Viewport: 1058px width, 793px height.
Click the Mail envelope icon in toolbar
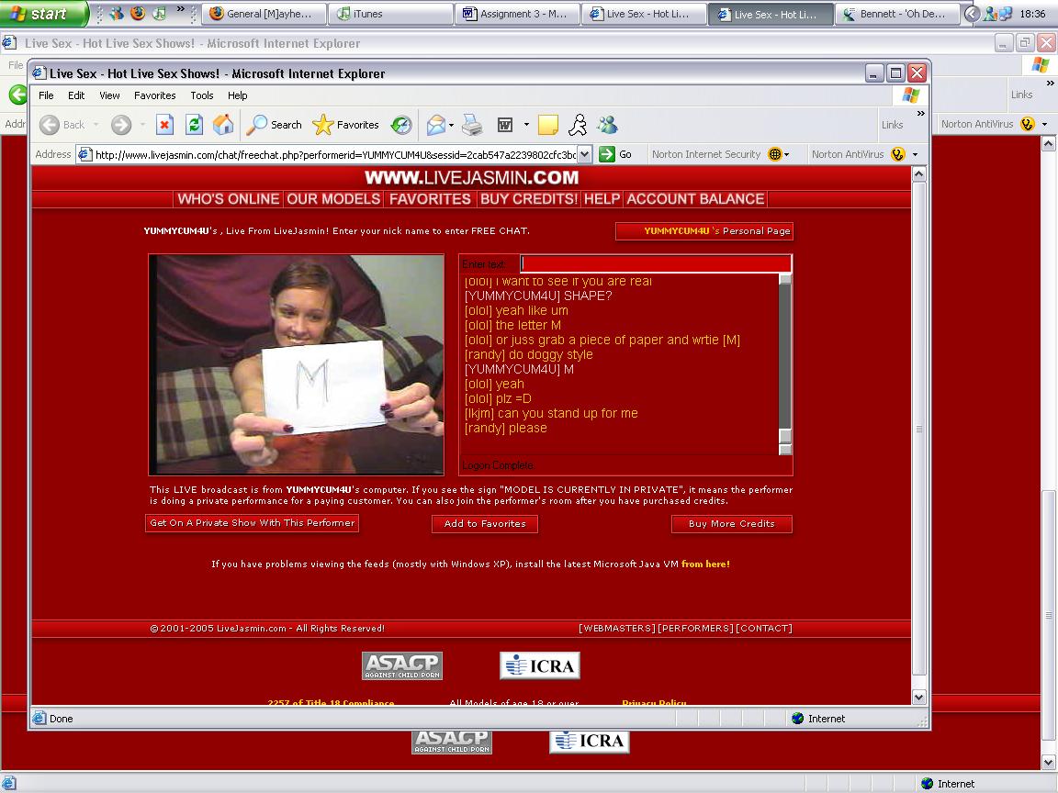(x=436, y=125)
